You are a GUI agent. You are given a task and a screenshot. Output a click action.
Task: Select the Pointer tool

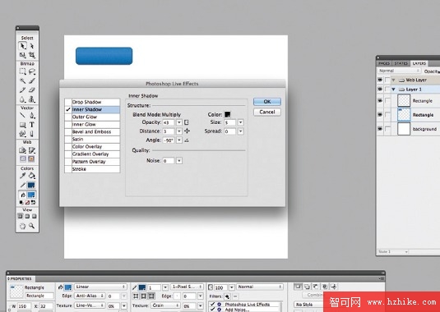(23, 46)
